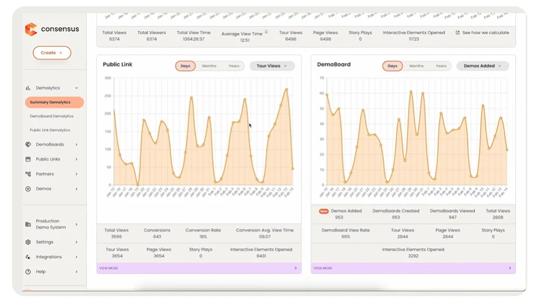Click the Production Demo System icon
Image resolution: width=540 pixels, height=305 pixels.
[29, 224]
